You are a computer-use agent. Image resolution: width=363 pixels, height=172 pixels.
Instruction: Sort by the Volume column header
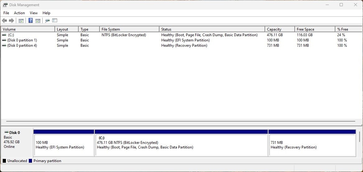tap(28, 29)
